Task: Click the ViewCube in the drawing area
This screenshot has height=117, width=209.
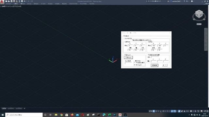Action: coord(199,14)
